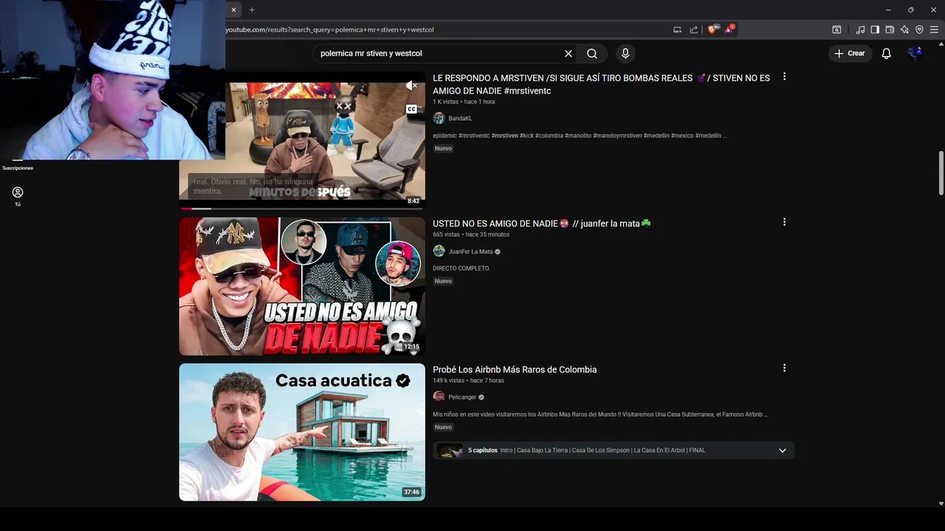This screenshot has height=531, width=945.
Task: Click the #mrstiven hashtag in description
Action: [504, 136]
